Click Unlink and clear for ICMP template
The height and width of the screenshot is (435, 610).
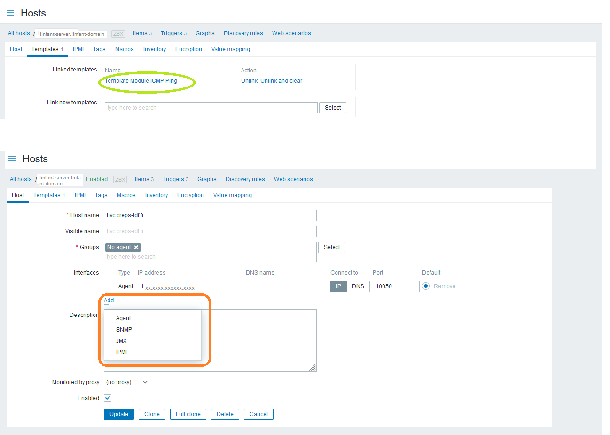(x=281, y=81)
